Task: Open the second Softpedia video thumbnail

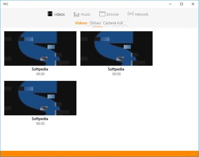Action: point(116,49)
